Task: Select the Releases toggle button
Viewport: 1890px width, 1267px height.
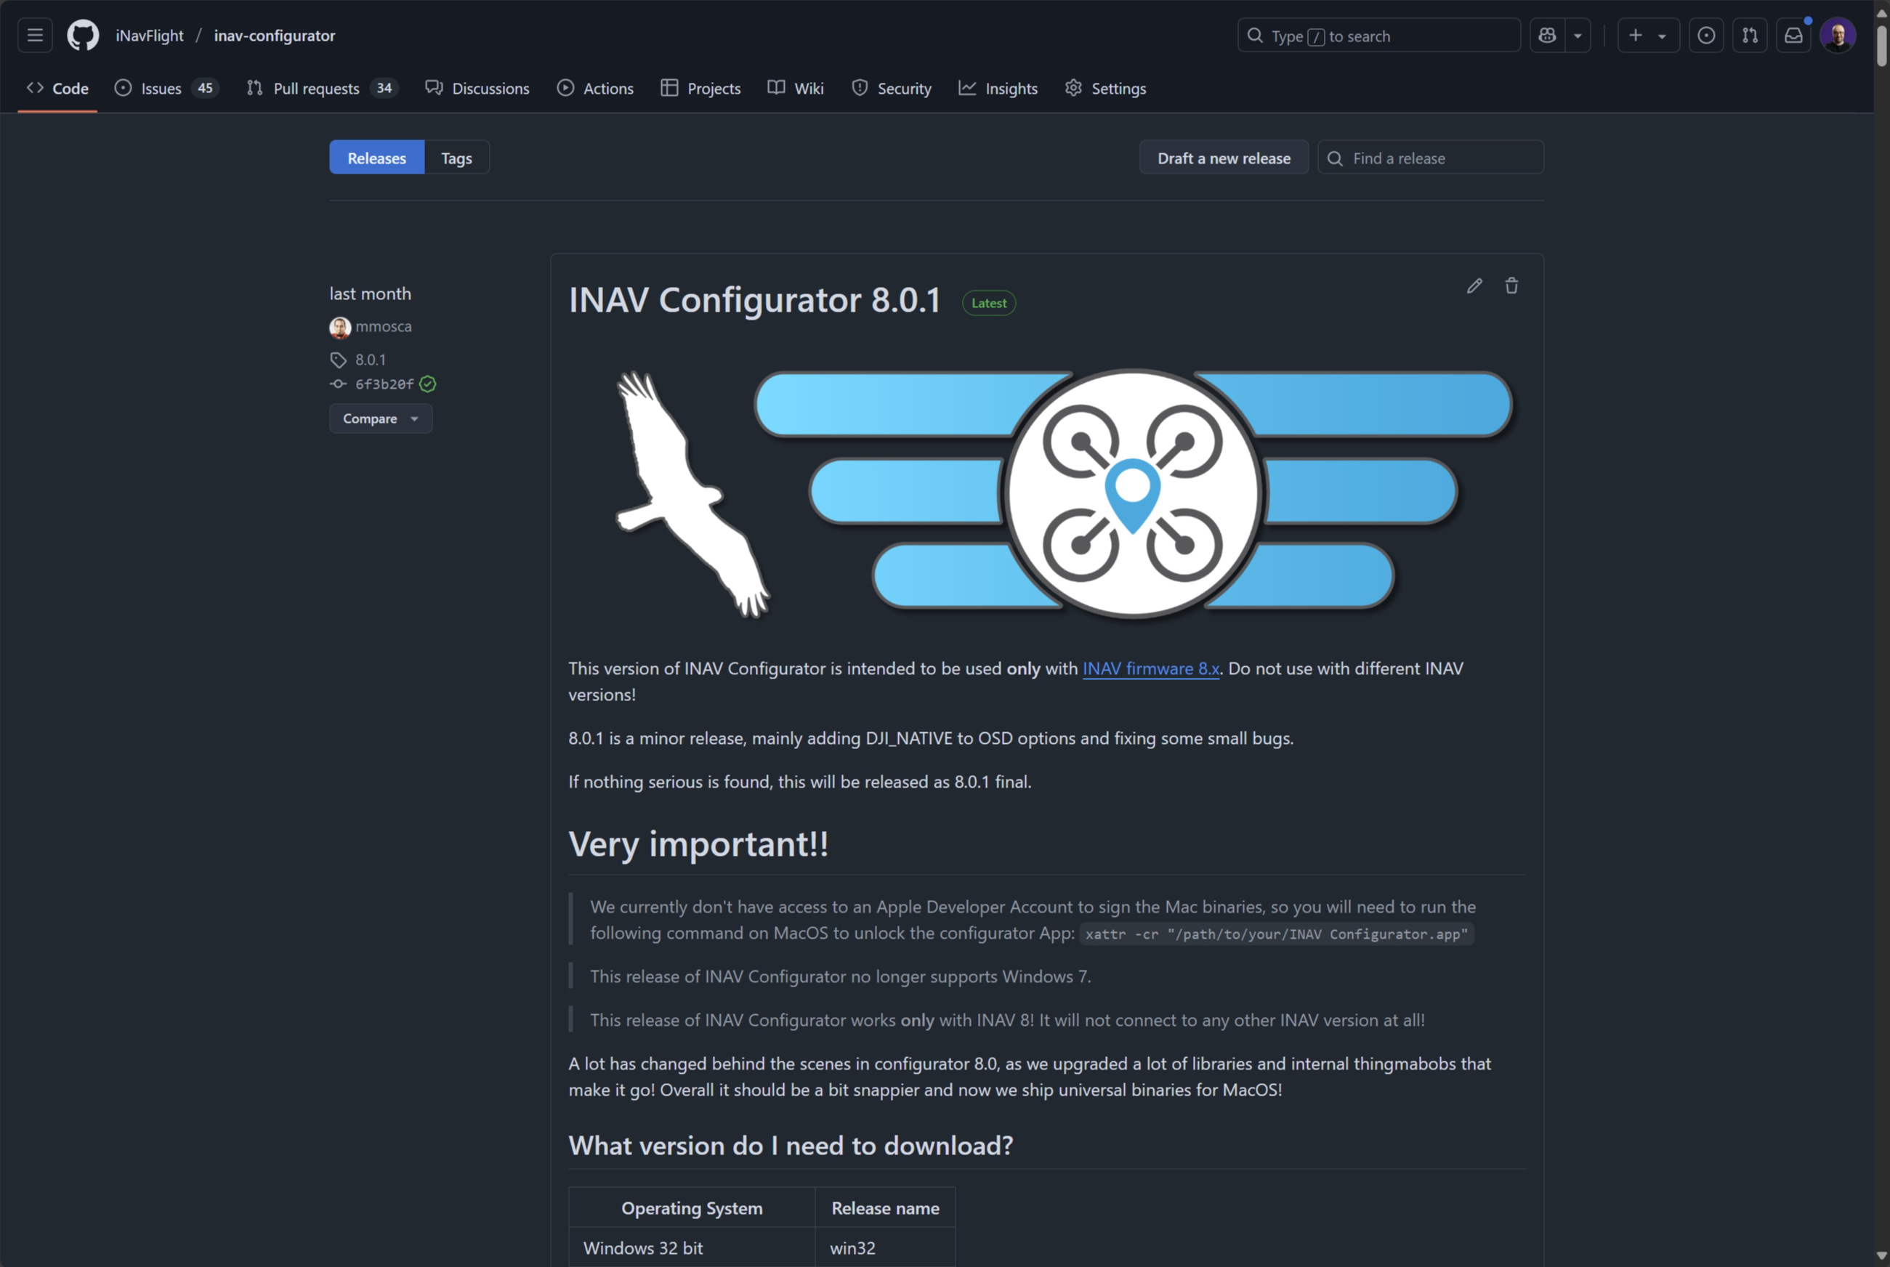Action: click(x=376, y=158)
